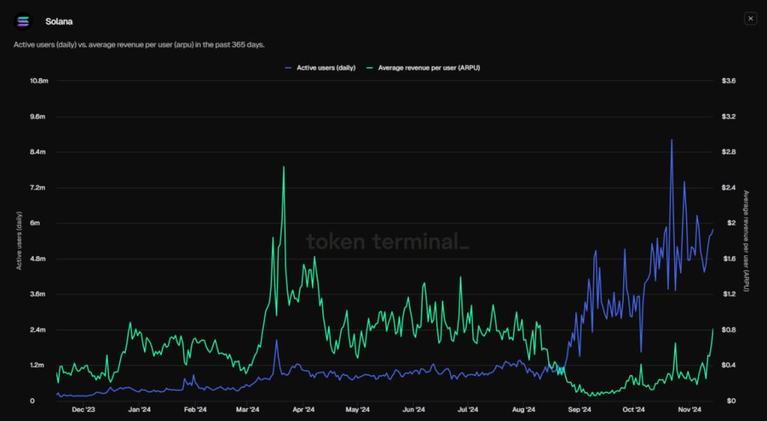Click the Nov '24 date label

690,410
